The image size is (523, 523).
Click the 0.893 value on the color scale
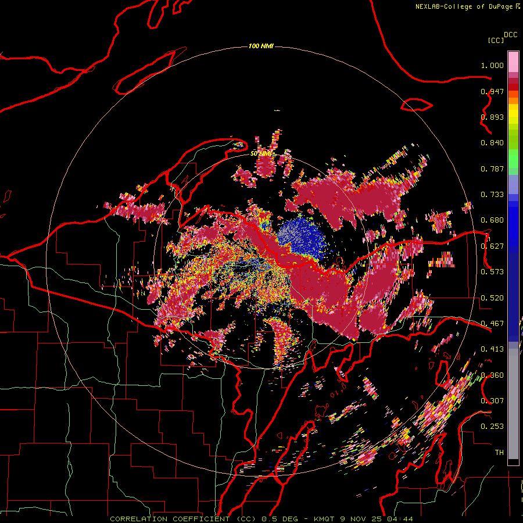pyautogui.click(x=492, y=117)
